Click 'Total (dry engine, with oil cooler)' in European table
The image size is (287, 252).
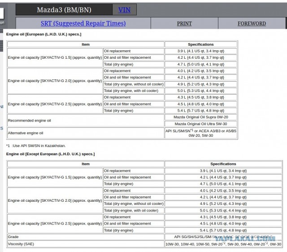(134, 91)
